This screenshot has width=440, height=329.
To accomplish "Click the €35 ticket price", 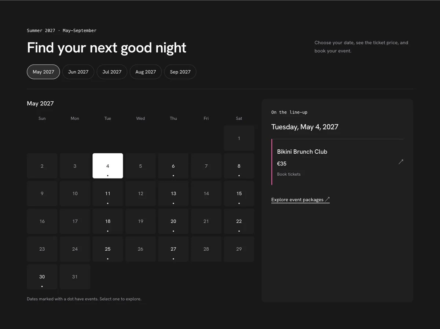I will pyautogui.click(x=282, y=164).
